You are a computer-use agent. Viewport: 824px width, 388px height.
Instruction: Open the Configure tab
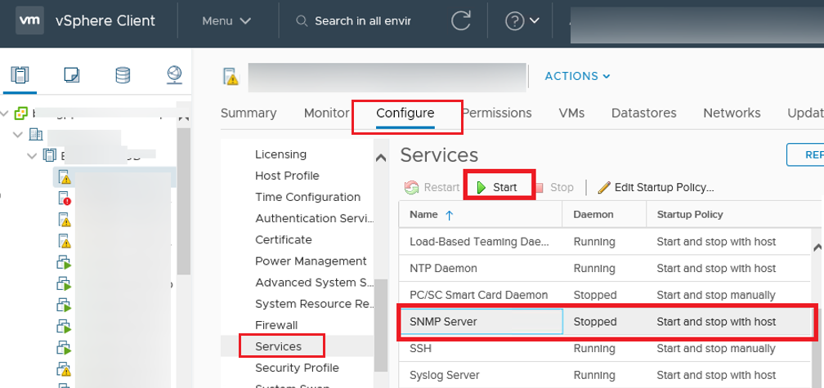pyautogui.click(x=405, y=113)
